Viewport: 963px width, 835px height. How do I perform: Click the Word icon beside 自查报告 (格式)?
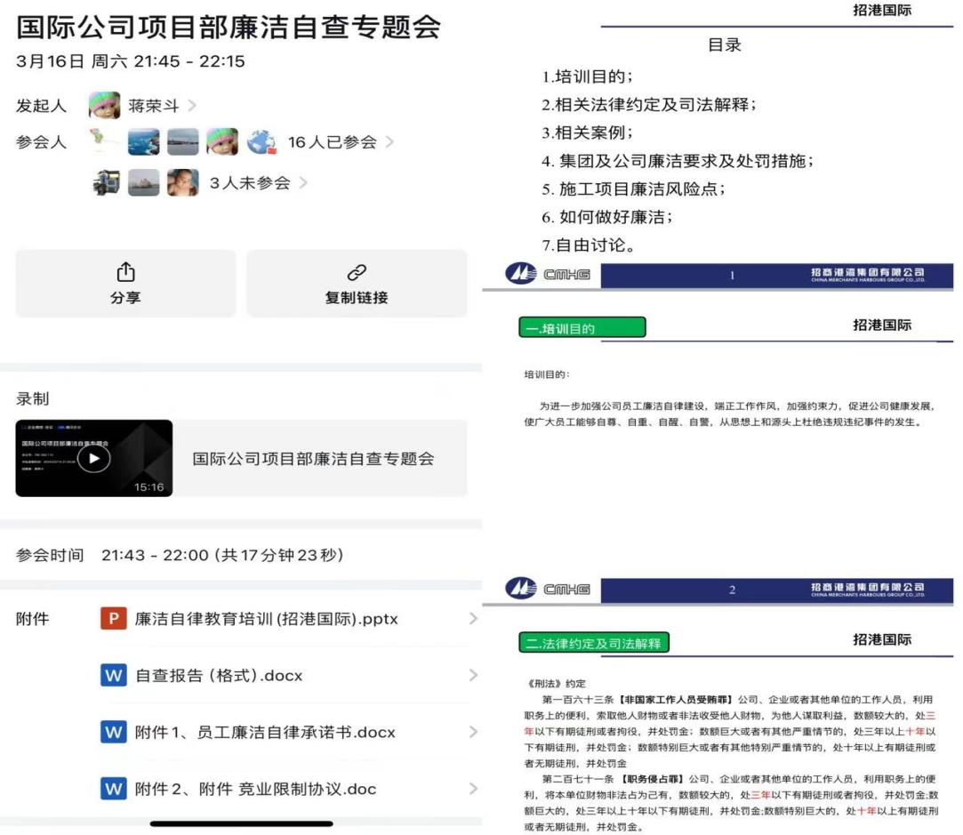coord(112,676)
